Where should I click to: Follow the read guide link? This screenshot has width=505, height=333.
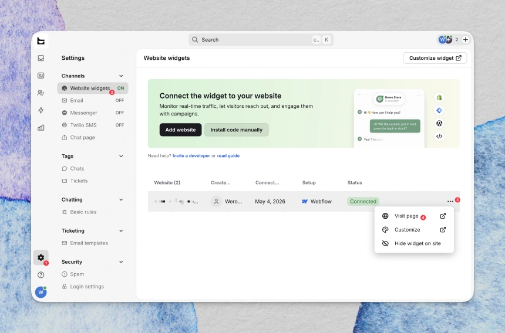click(x=228, y=156)
